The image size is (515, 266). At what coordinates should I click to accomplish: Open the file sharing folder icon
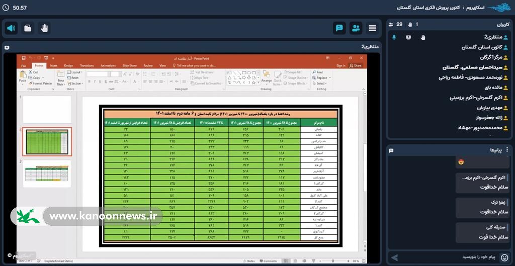28,28
